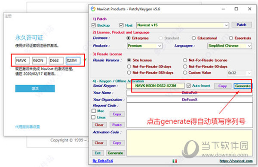This screenshot has height=167, width=258.
Task: Click the Serial Keygen field
Action: click(156, 86)
